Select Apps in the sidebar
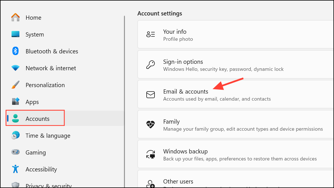 tap(65, 102)
